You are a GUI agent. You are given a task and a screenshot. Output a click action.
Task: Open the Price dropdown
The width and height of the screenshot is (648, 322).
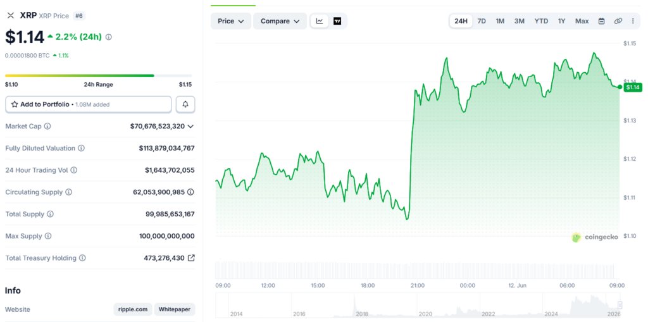click(x=231, y=21)
